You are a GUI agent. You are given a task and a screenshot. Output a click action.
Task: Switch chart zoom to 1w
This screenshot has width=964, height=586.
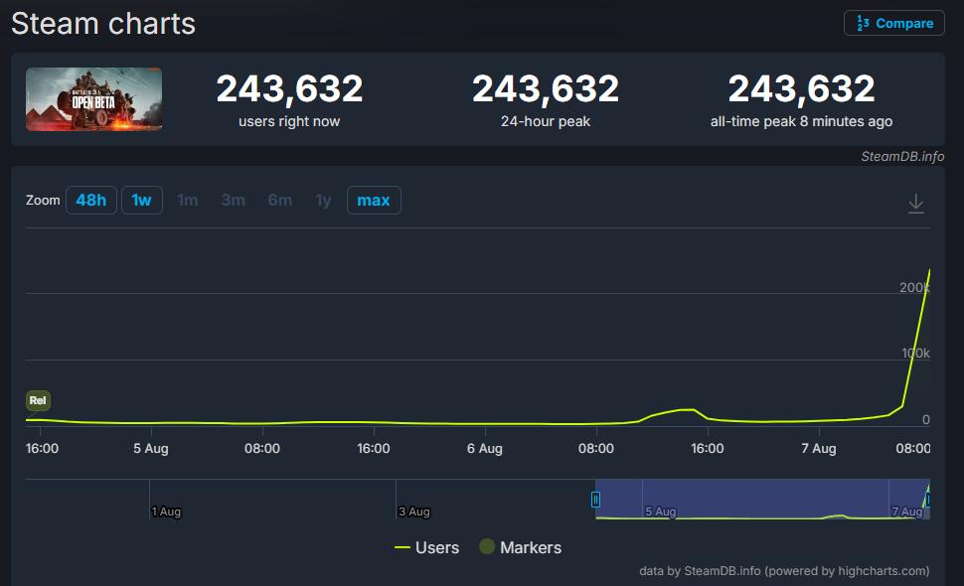(141, 201)
